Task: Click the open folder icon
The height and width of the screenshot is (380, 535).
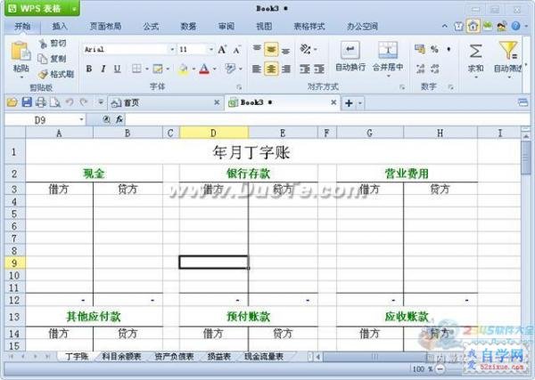Action: (x=12, y=102)
